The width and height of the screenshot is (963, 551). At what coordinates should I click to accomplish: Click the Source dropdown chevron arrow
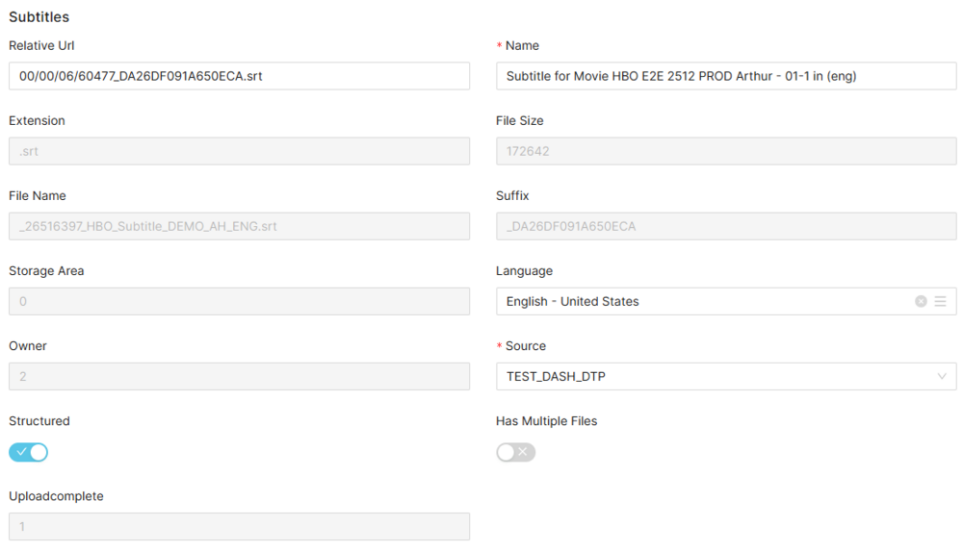pyautogui.click(x=942, y=376)
